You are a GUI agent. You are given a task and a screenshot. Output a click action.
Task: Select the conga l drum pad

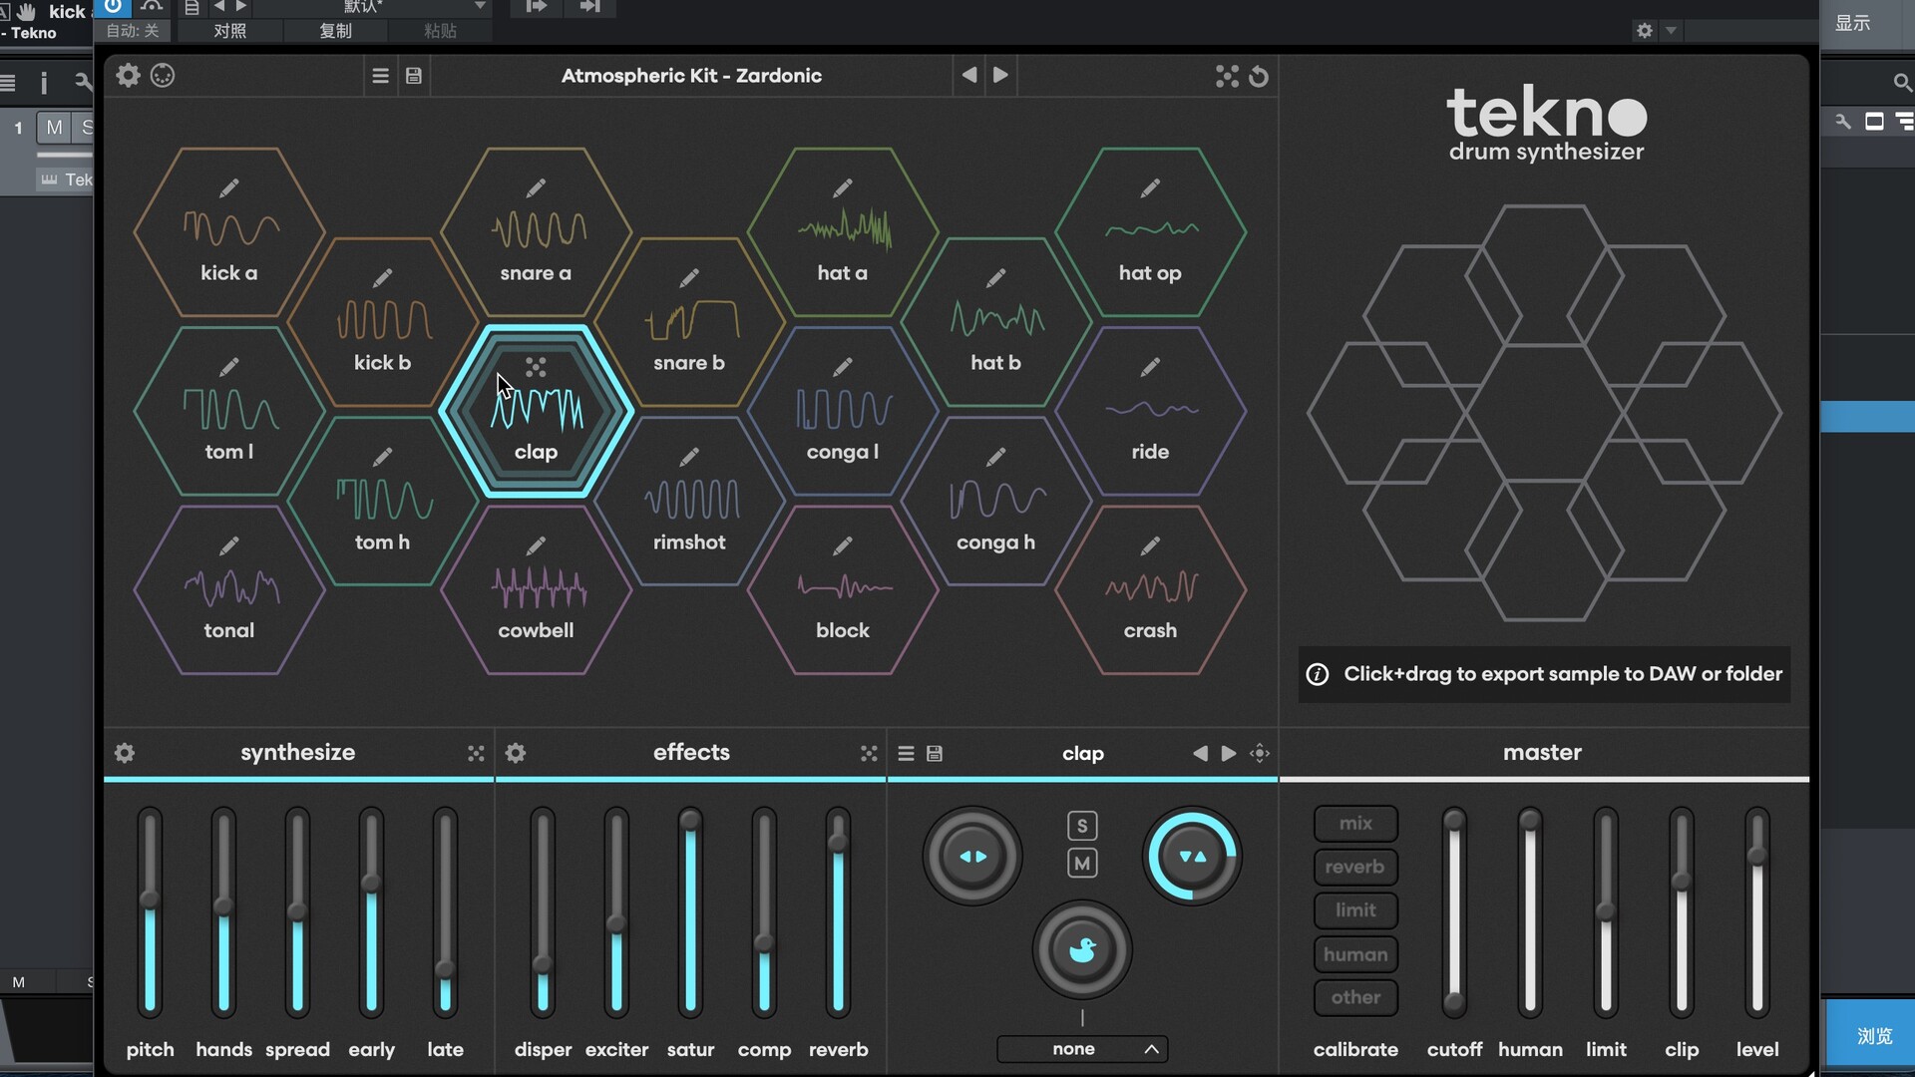click(x=843, y=411)
